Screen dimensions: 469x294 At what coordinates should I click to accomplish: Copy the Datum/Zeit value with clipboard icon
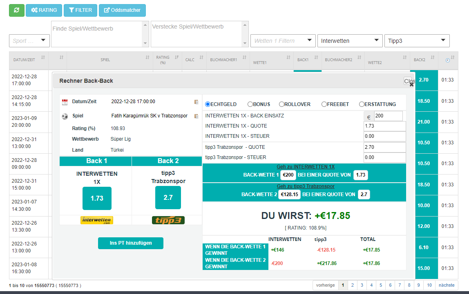click(x=196, y=102)
